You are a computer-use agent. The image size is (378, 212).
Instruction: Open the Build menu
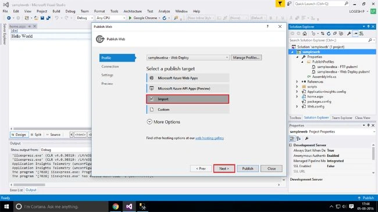pos(56,11)
